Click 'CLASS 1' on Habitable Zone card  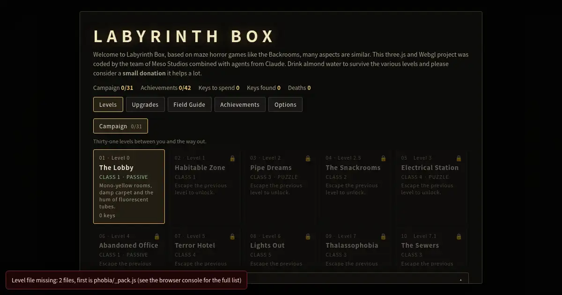tap(185, 177)
